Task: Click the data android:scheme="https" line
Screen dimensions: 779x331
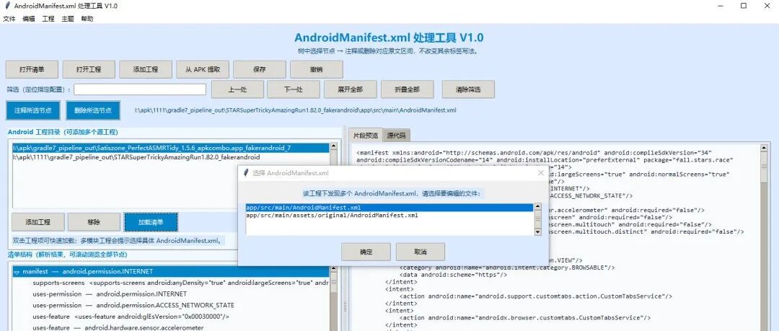Action: (453, 274)
